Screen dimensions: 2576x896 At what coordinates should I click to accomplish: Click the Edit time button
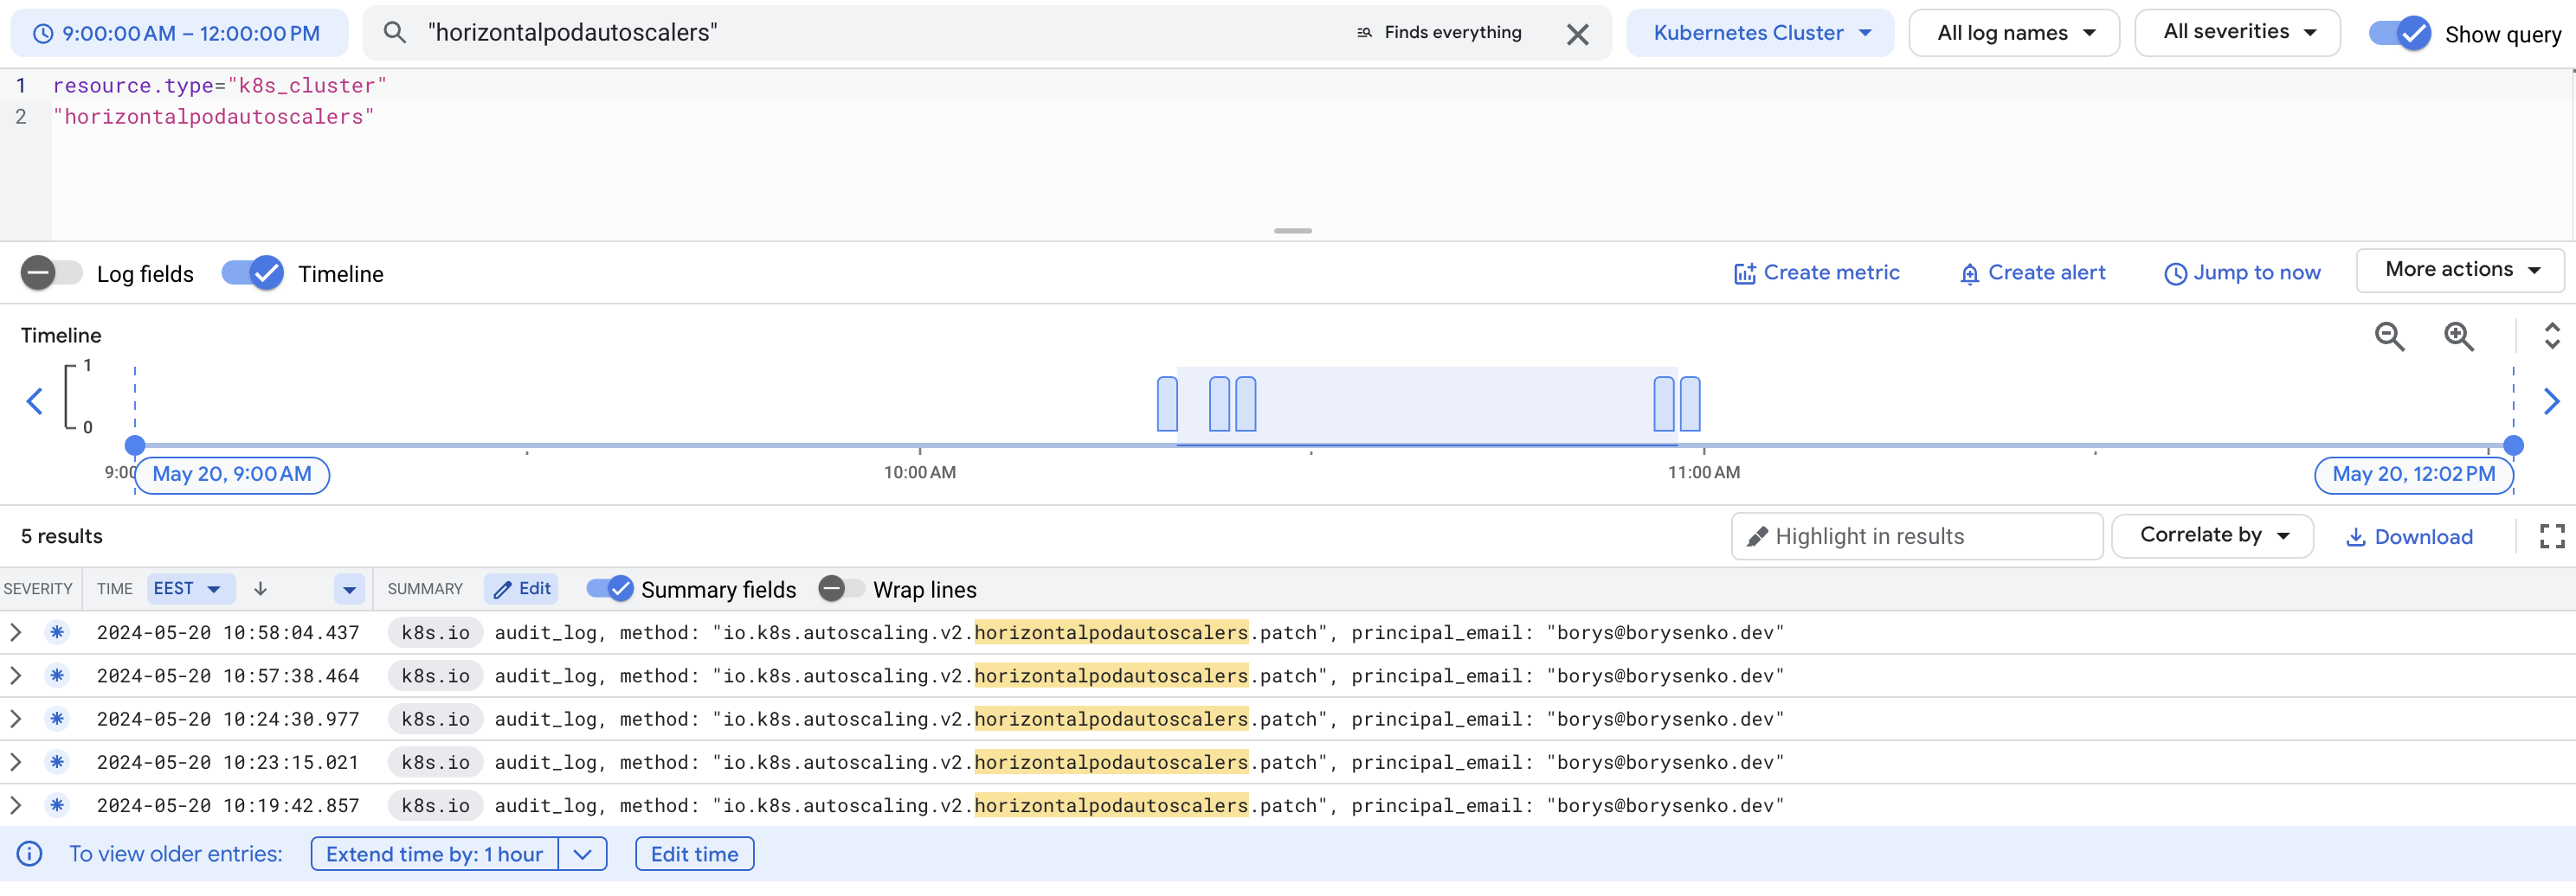coord(694,854)
